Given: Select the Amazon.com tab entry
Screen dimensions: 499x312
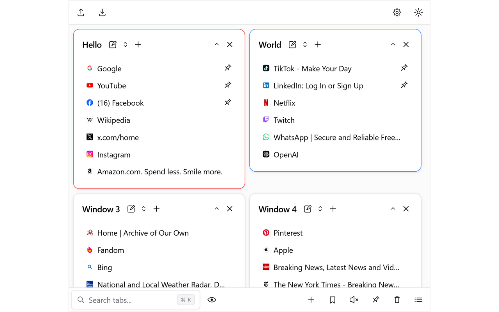Looking at the screenshot, I should (x=159, y=172).
